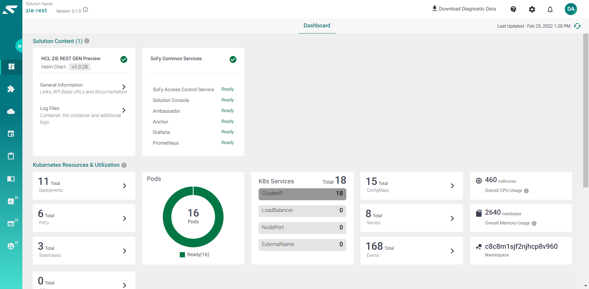Click HCL ZIE REST GEN Preview status checkmark
This screenshot has width=589, height=289.
124,59
